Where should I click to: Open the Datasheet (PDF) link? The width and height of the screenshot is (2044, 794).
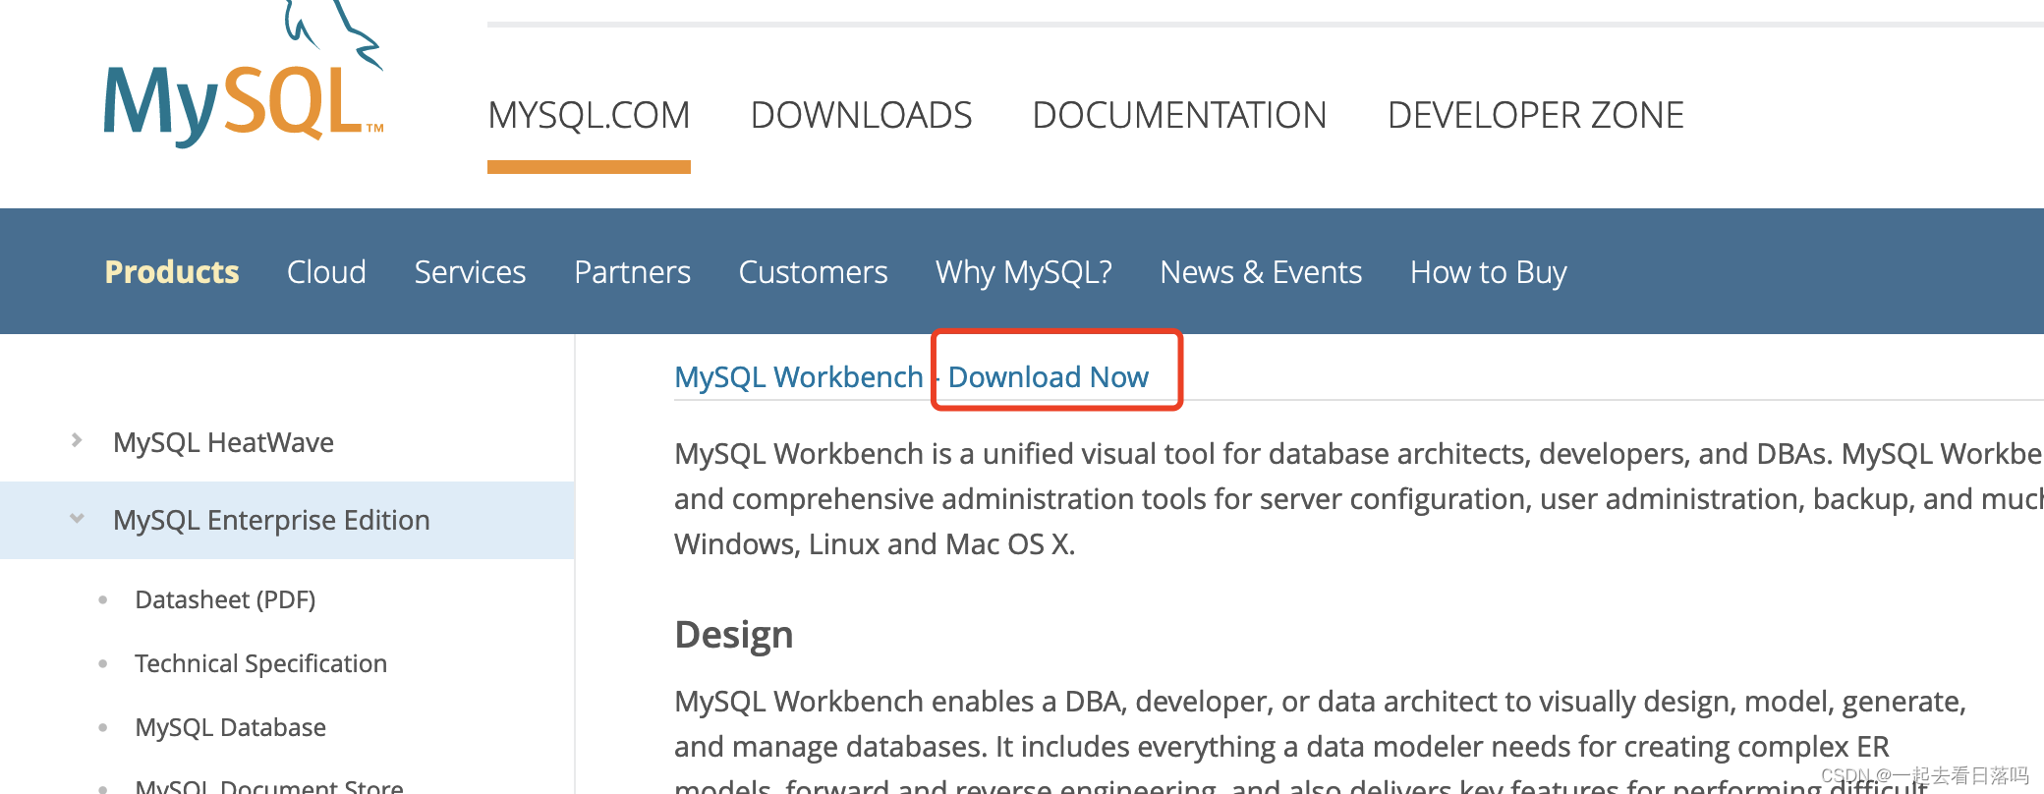(x=225, y=599)
